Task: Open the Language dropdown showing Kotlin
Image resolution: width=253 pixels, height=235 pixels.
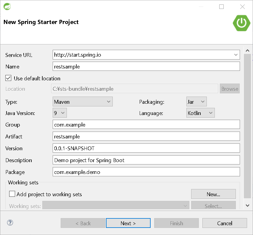Action: 200,113
